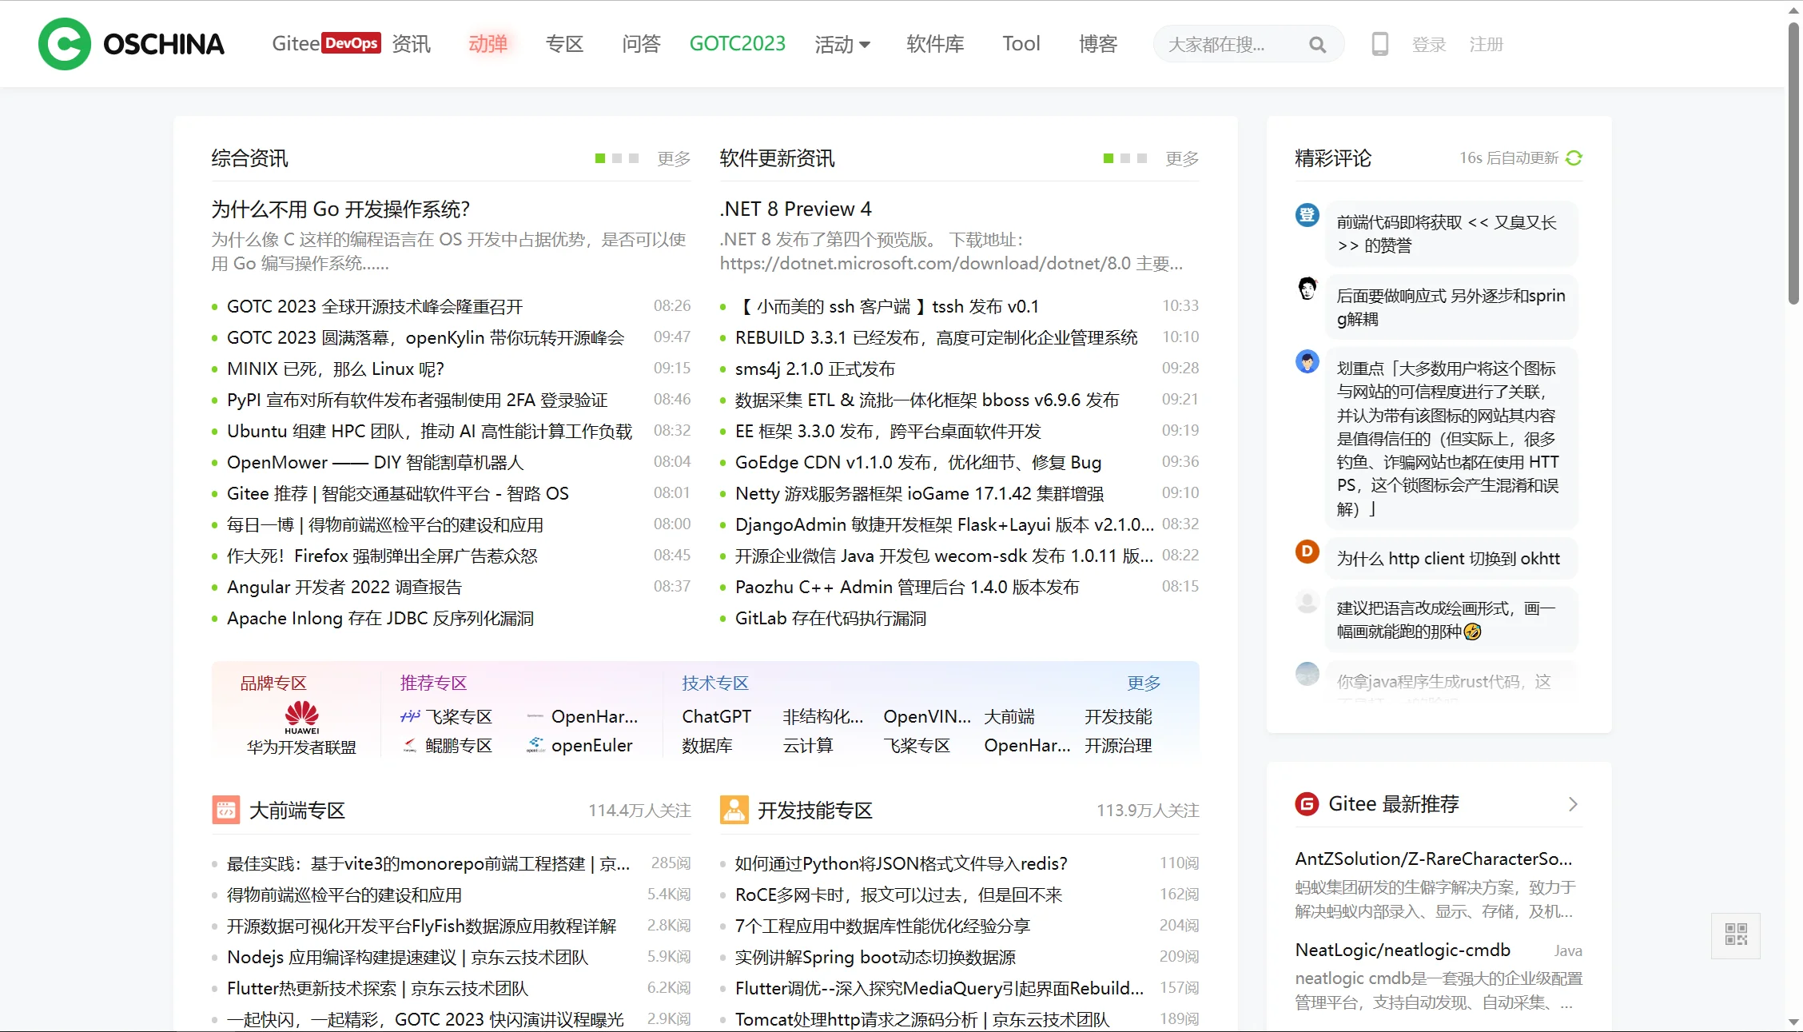This screenshot has width=1803, height=1032.
Task: Click the grey avatar beside 建议把语言改成绘画形式
Action: pyautogui.click(x=1307, y=601)
